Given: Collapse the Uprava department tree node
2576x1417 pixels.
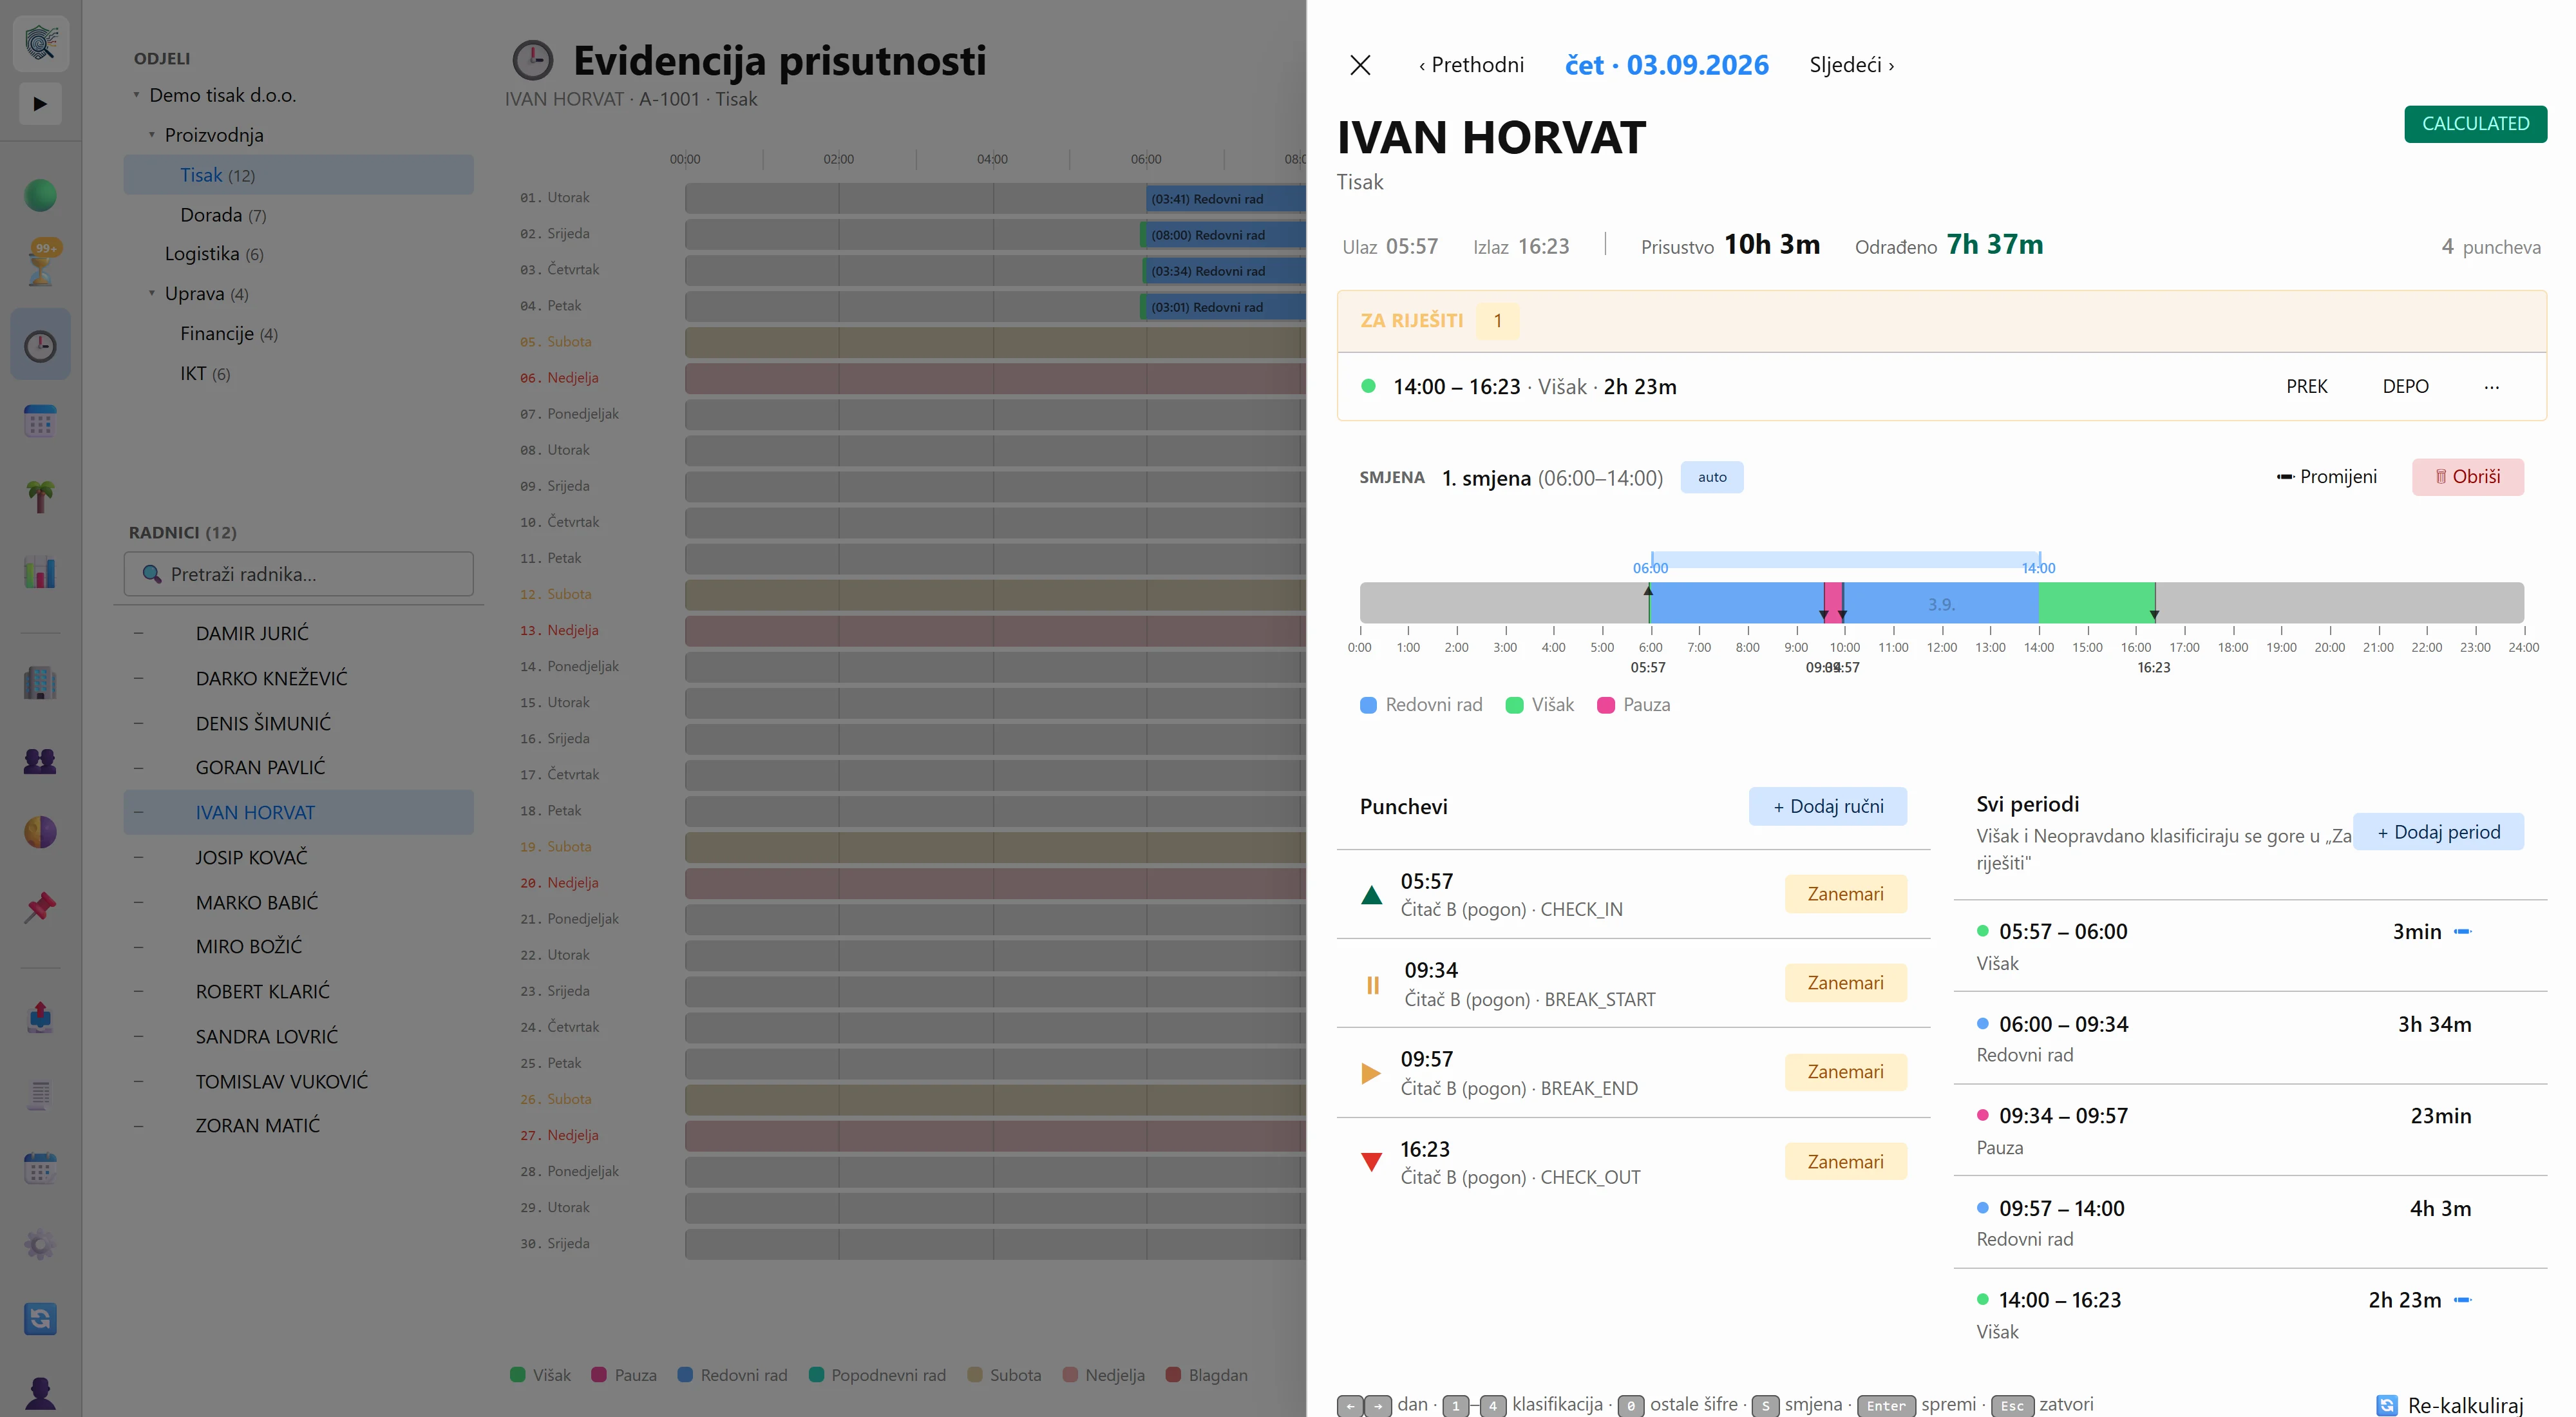Looking at the screenshot, I should click(x=152, y=293).
